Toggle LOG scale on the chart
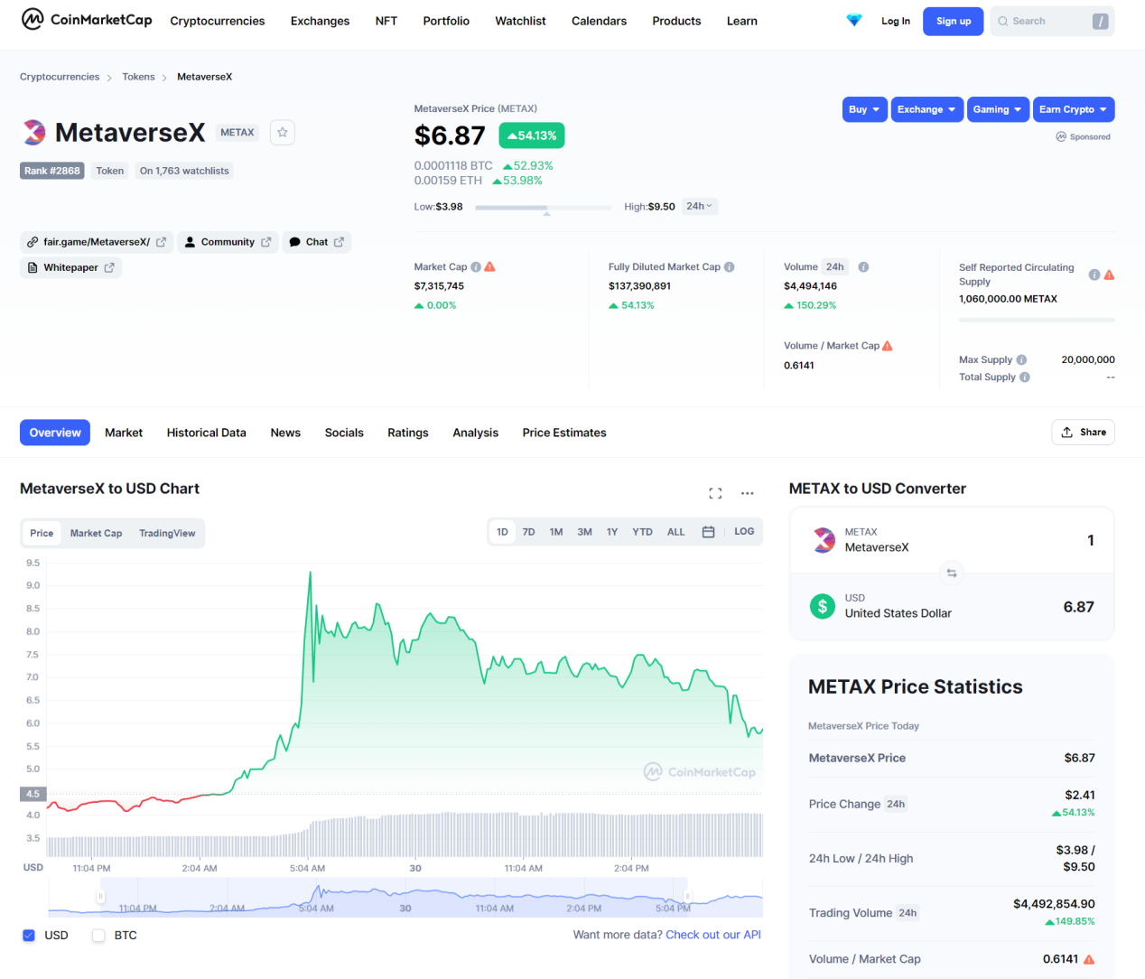Image resolution: width=1145 pixels, height=979 pixels. [x=744, y=532]
